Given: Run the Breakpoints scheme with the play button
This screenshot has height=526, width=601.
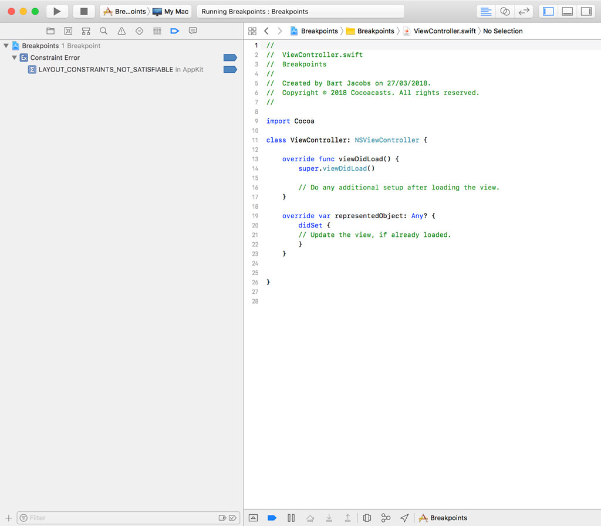Looking at the screenshot, I should pyautogui.click(x=56, y=11).
